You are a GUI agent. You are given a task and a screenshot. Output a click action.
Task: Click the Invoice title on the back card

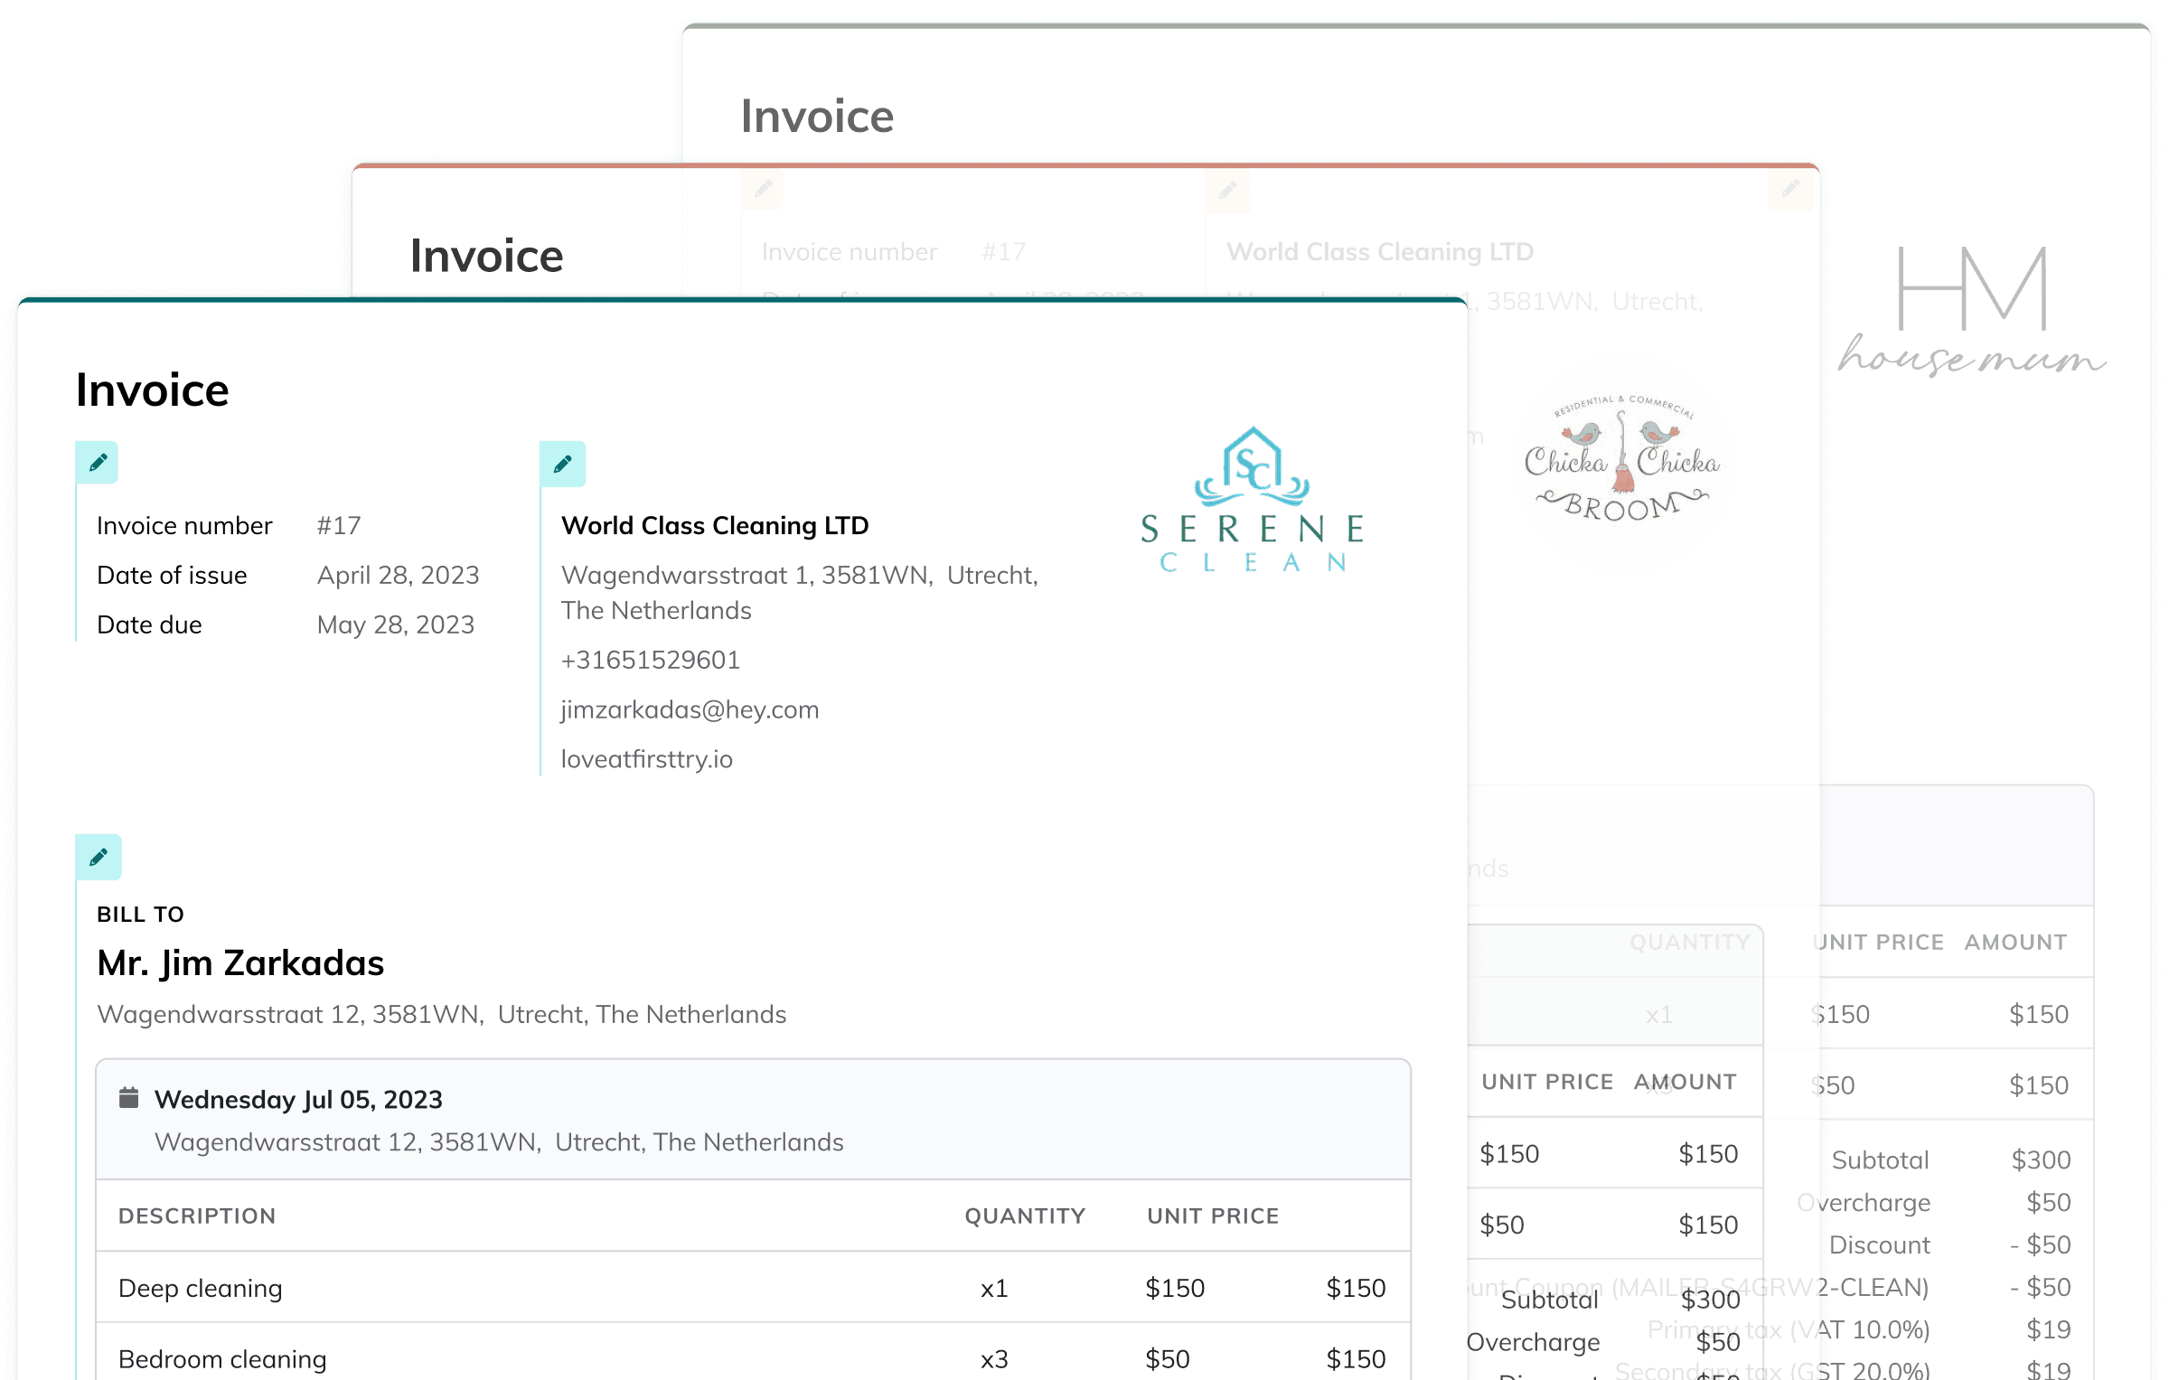(816, 117)
